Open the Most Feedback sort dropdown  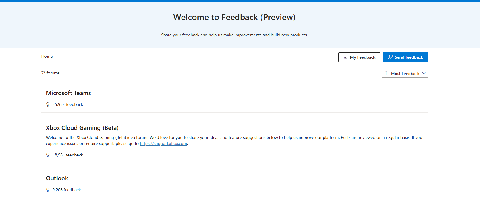[x=405, y=73]
